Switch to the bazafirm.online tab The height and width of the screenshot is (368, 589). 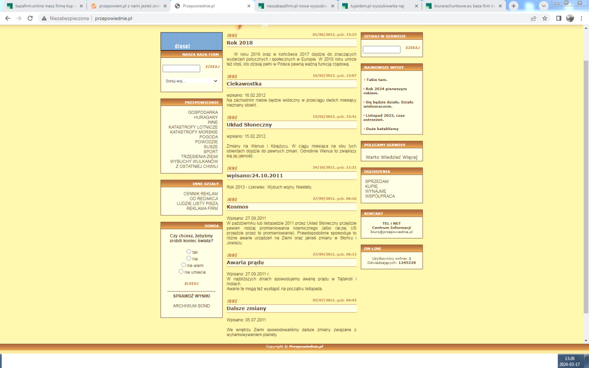pos(43,6)
